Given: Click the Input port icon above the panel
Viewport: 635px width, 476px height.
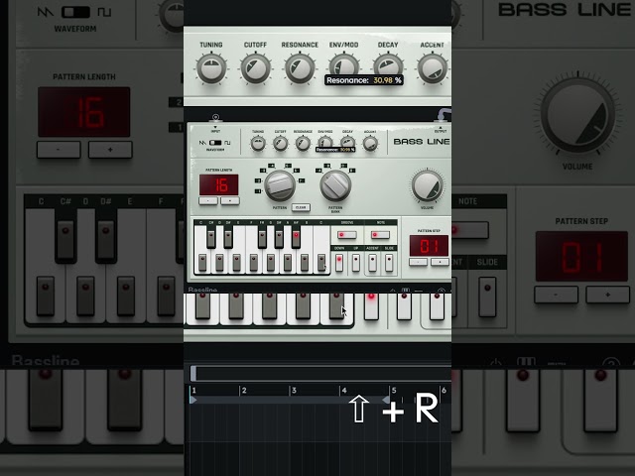Looking at the screenshot, I should (216, 117).
